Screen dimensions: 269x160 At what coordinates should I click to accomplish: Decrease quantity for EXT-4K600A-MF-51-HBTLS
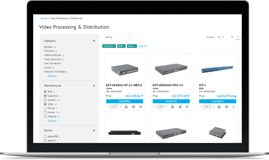point(108,107)
